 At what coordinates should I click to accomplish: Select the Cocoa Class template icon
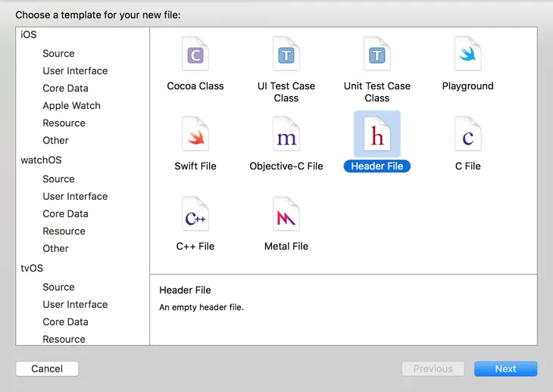195,54
